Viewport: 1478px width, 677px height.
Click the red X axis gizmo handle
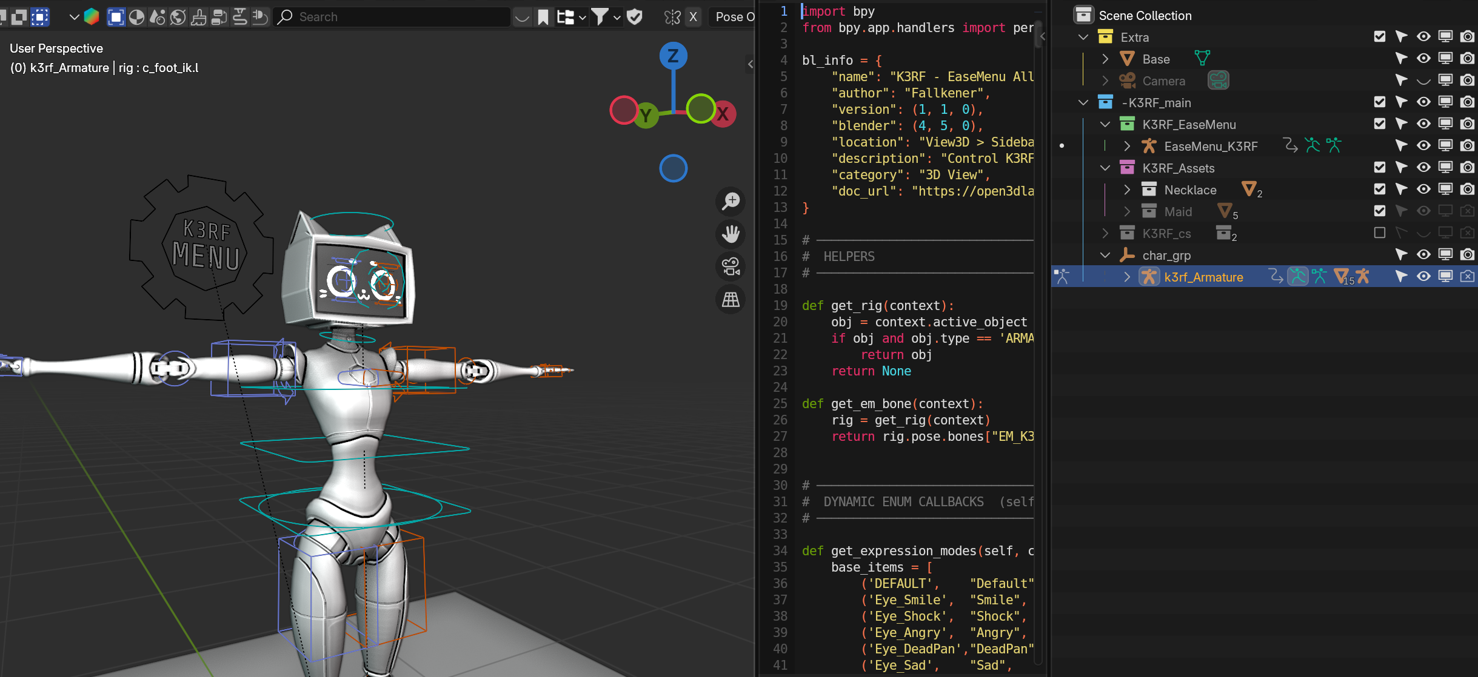[723, 114]
